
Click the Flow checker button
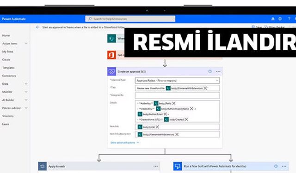(x=274, y=27)
